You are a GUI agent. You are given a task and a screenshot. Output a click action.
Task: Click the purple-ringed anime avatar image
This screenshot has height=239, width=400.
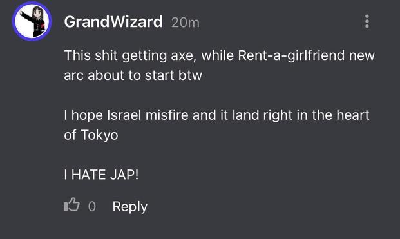pos(32,21)
